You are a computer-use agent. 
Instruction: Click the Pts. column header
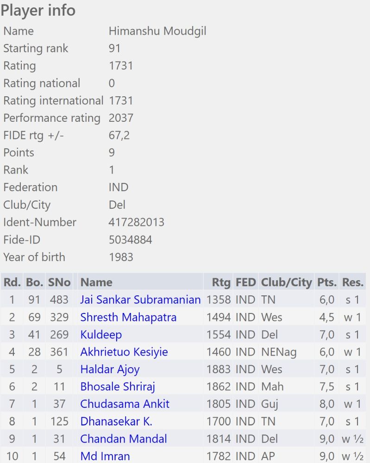(x=327, y=282)
